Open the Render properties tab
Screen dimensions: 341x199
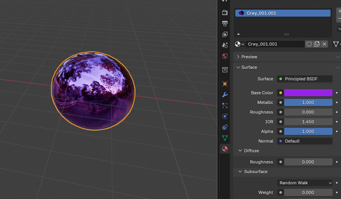coord(225,12)
